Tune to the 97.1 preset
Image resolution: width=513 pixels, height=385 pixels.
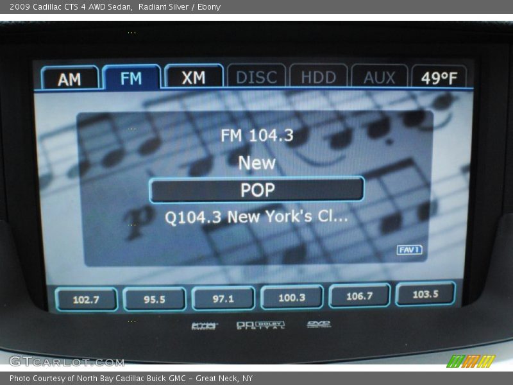223,298
